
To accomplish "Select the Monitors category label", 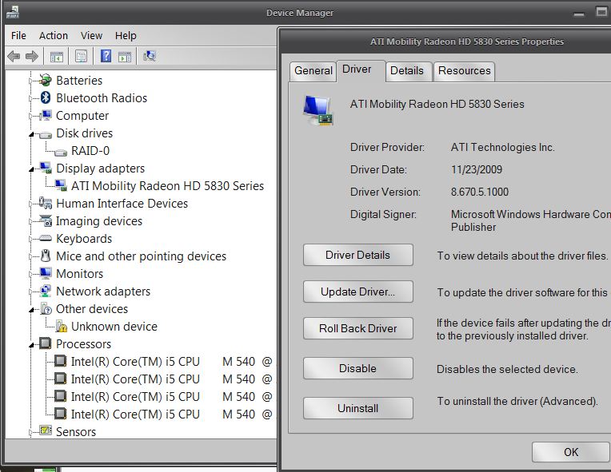I will [x=79, y=274].
